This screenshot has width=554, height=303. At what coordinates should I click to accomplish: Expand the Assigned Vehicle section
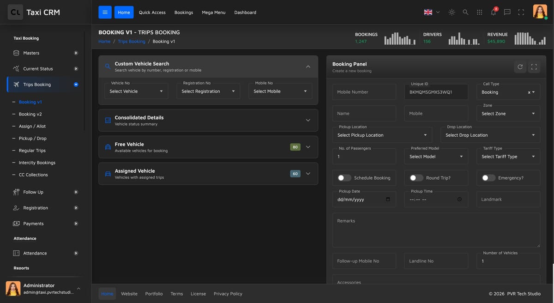(308, 174)
